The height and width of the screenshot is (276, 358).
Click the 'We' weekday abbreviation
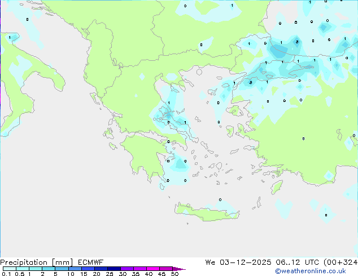point(210,262)
